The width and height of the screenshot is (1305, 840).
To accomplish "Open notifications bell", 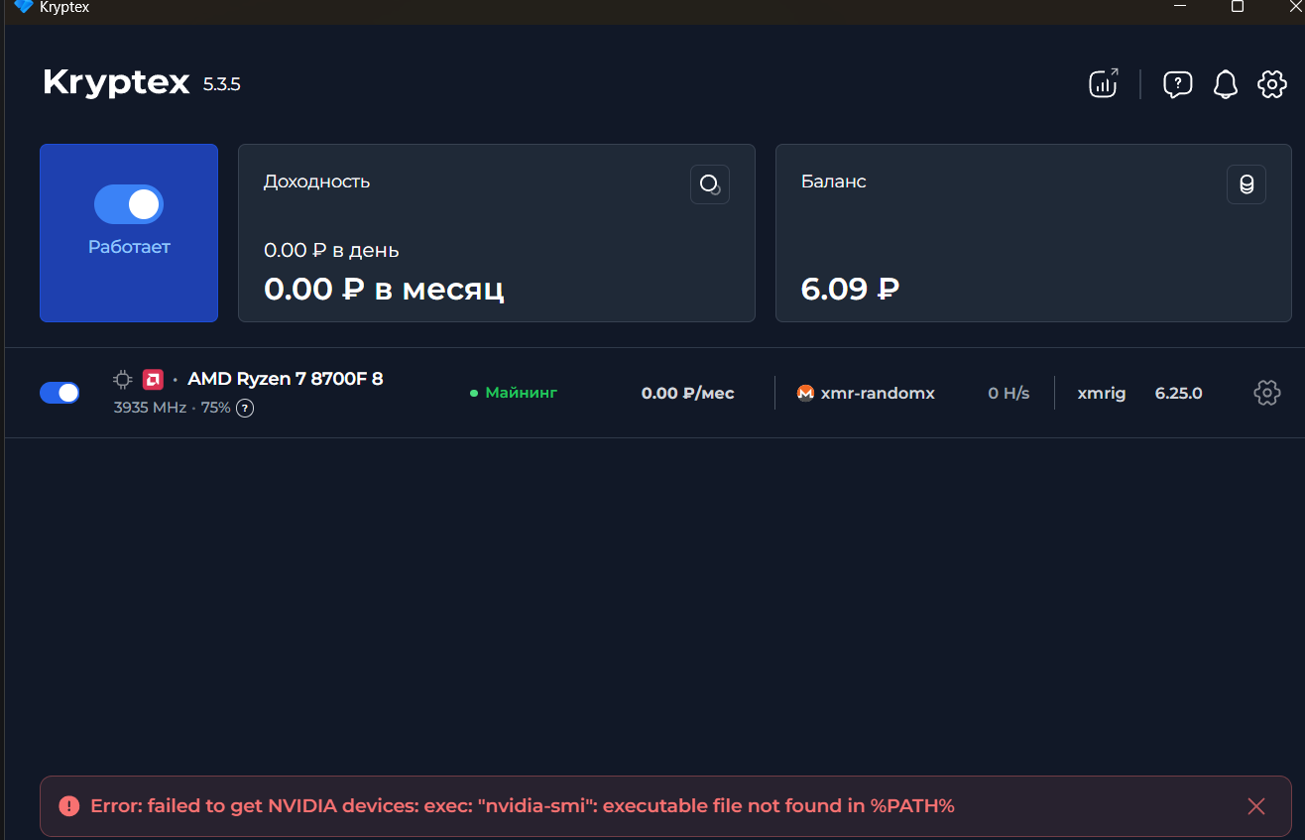I will [x=1226, y=84].
